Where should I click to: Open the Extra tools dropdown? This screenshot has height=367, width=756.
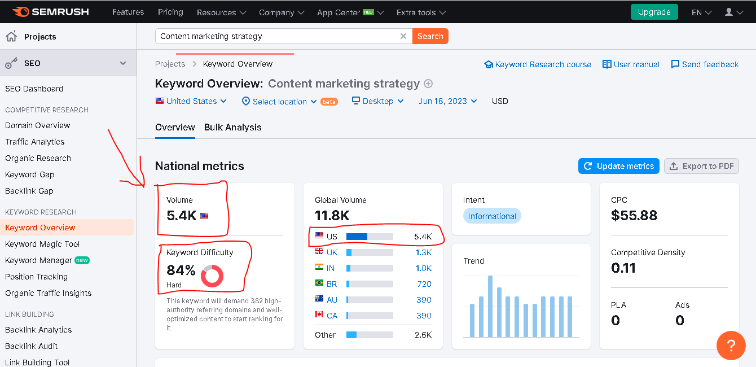click(421, 12)
